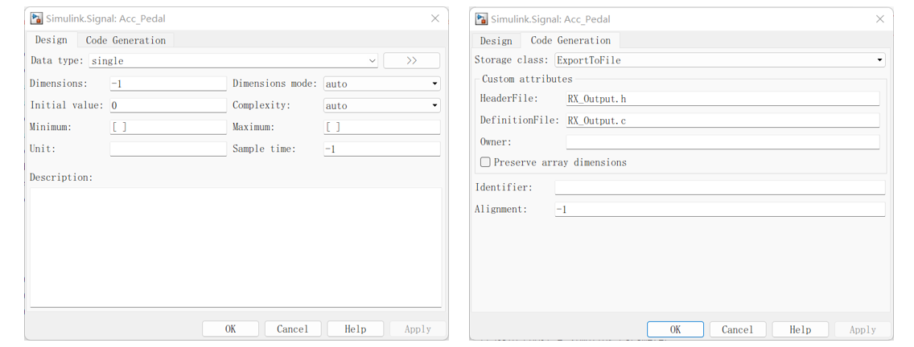The width and height of the screenshot is (914, 347).
Task: Open Help from the right dialog
Action: pos(800,329)
